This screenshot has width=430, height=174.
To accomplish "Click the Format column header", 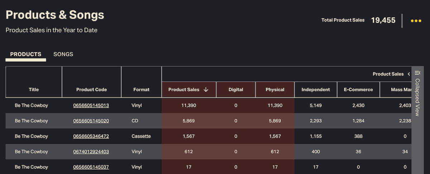I will [141, 90].
